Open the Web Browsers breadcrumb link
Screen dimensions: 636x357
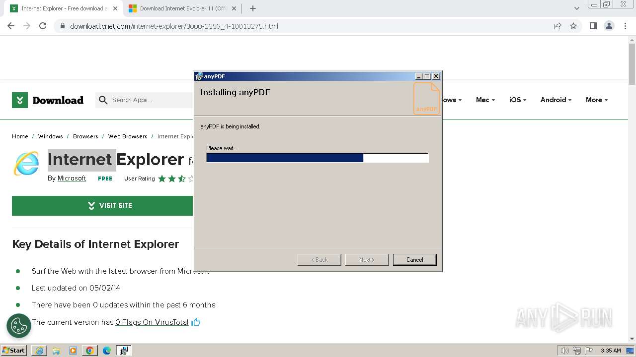(128, 136)
